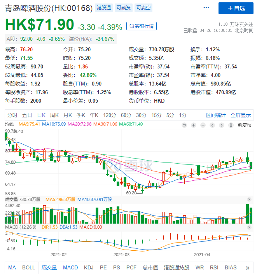
Task: Click the 2021-03 date axis label
Action: (x=121, y=255)
